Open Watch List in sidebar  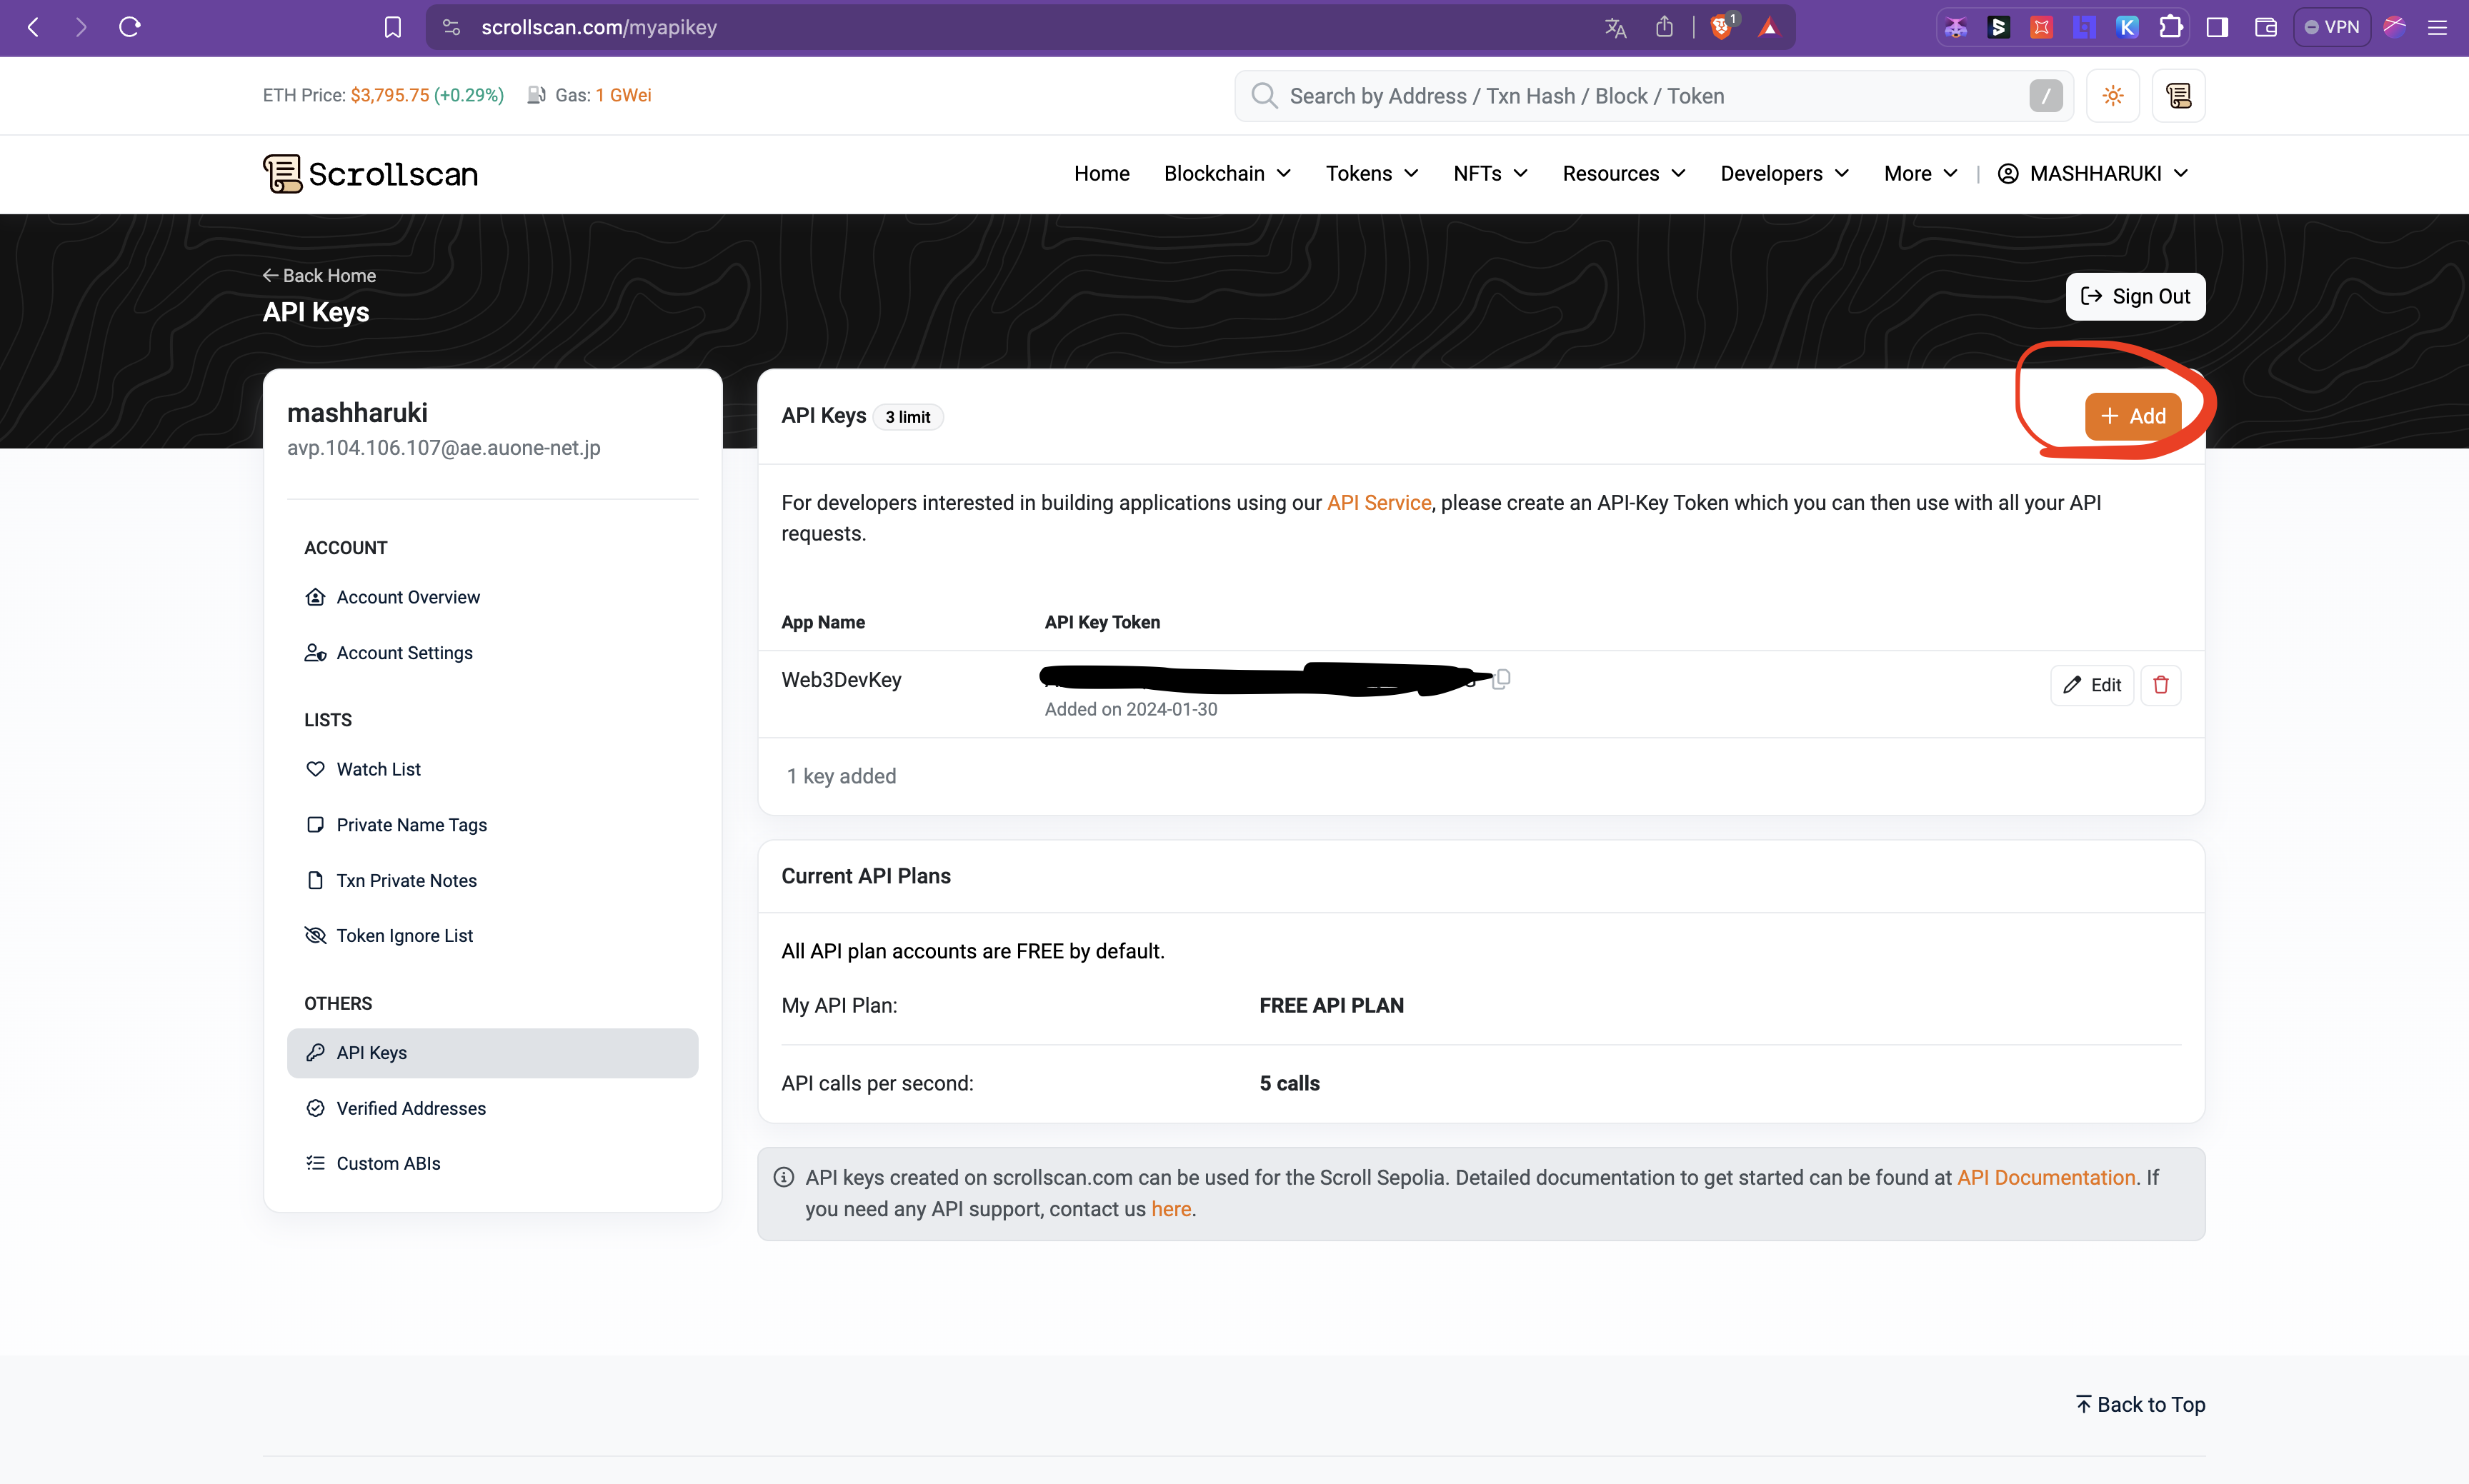377,769
